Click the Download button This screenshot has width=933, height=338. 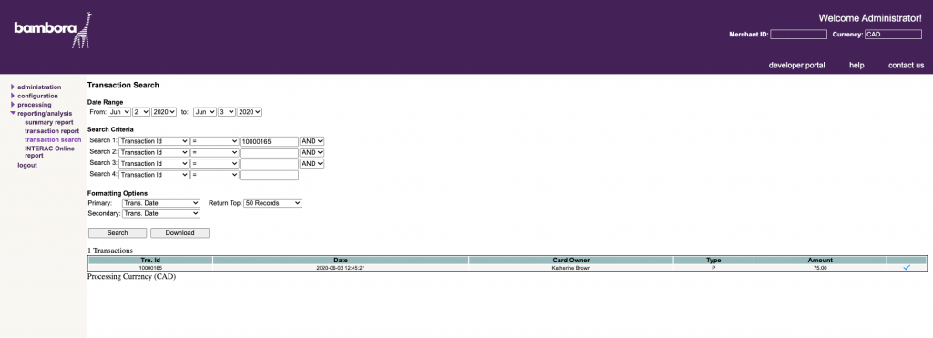[179, 232]
